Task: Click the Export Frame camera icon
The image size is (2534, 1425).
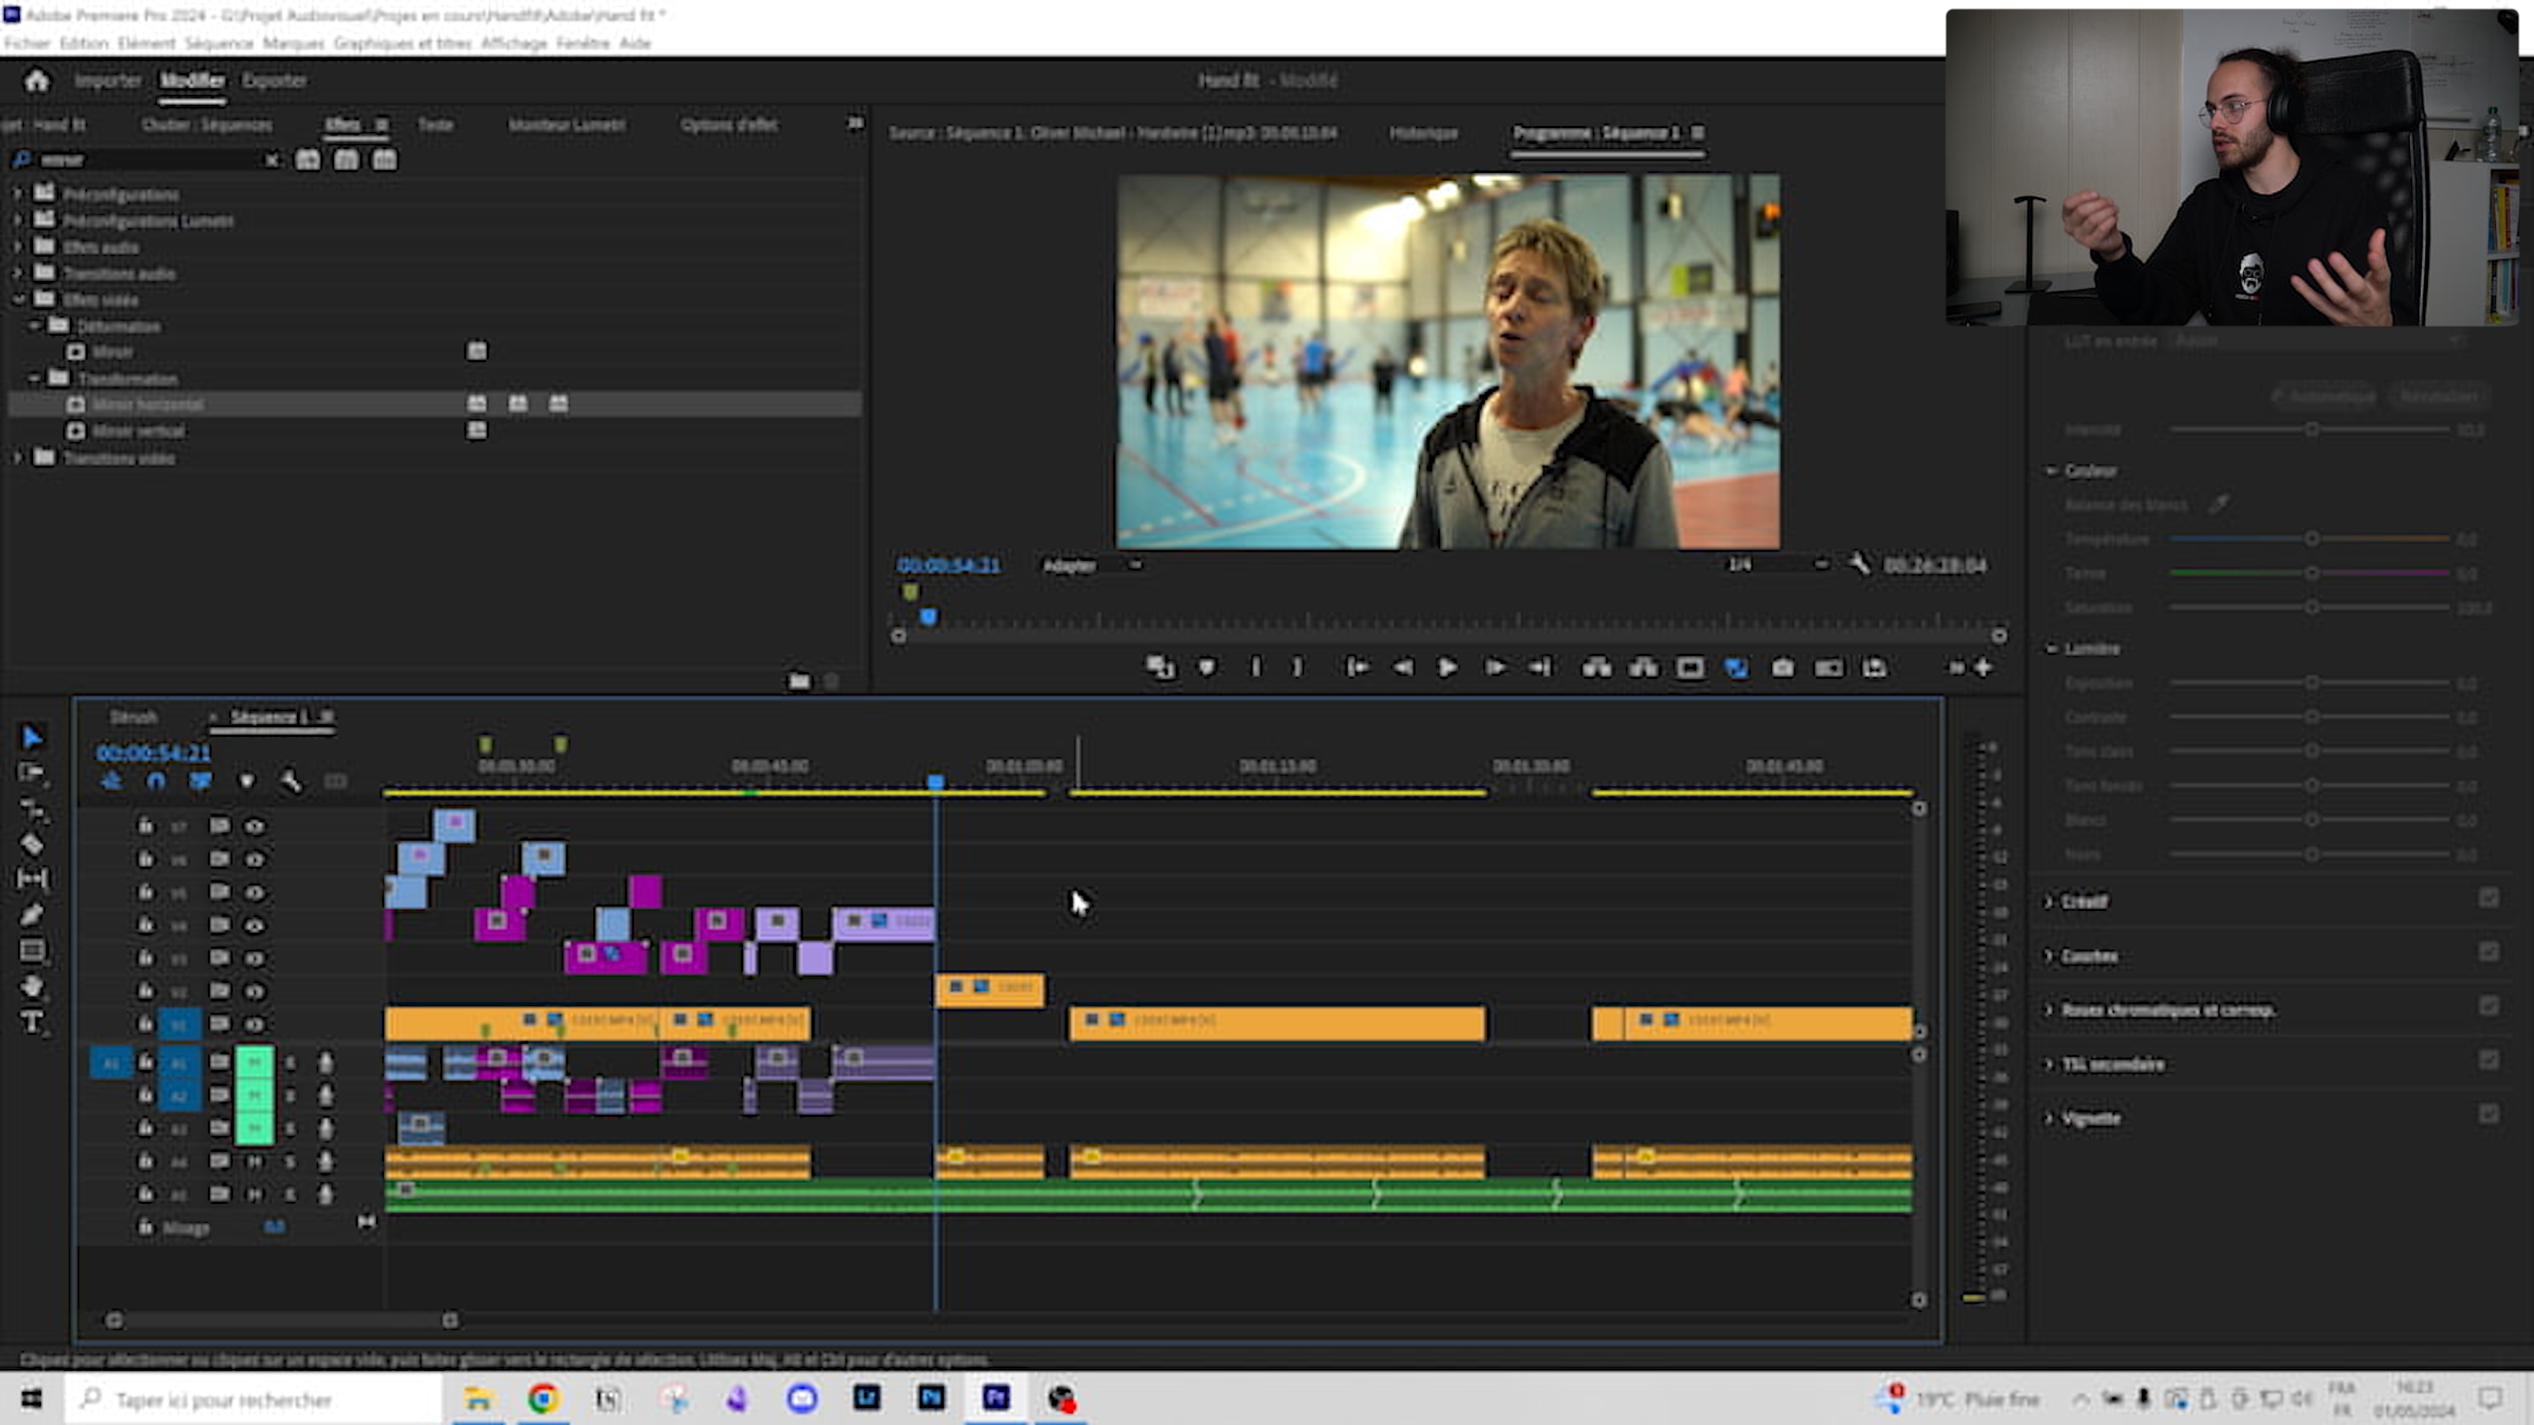Action: tap(1782, 668)
